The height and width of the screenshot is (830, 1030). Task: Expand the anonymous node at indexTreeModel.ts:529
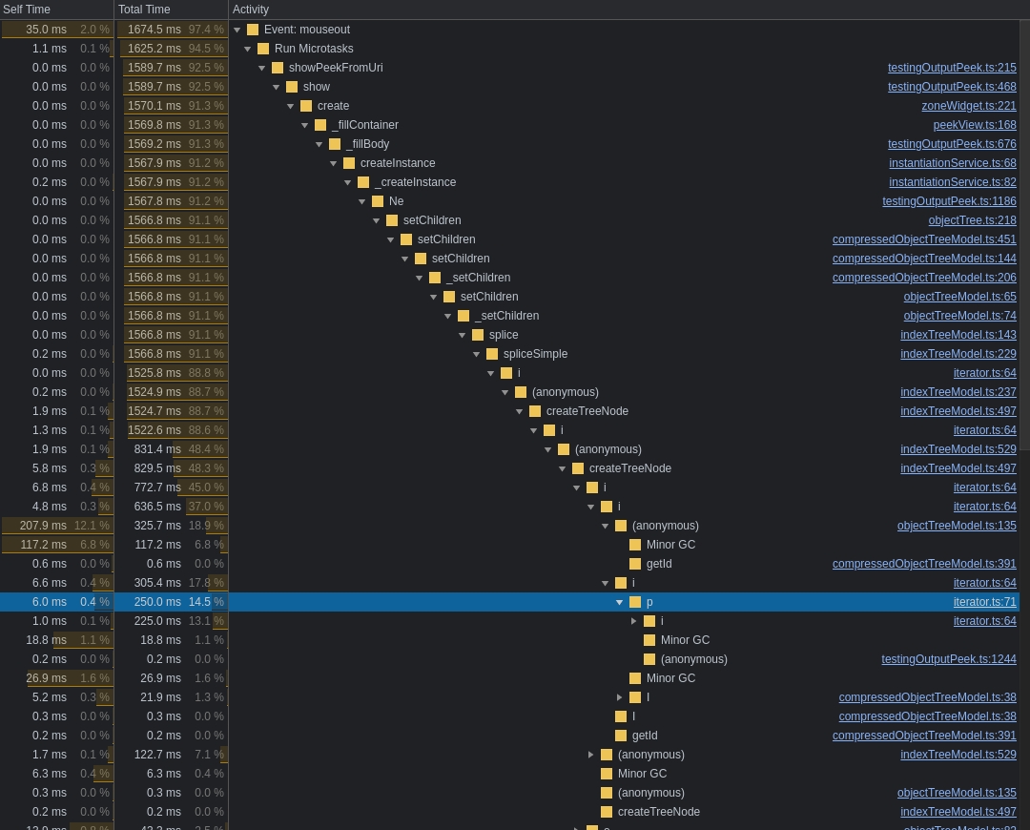pos(591,754)
